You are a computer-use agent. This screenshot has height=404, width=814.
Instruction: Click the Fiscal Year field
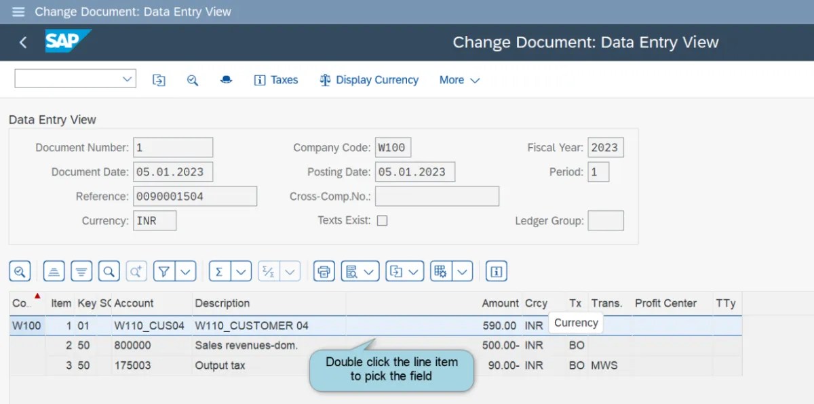click(x=606, y=148)
